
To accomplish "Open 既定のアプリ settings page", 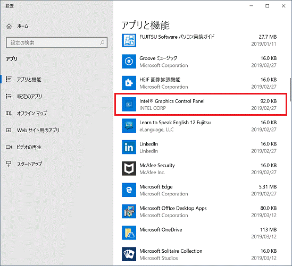I will coord(29,96).
